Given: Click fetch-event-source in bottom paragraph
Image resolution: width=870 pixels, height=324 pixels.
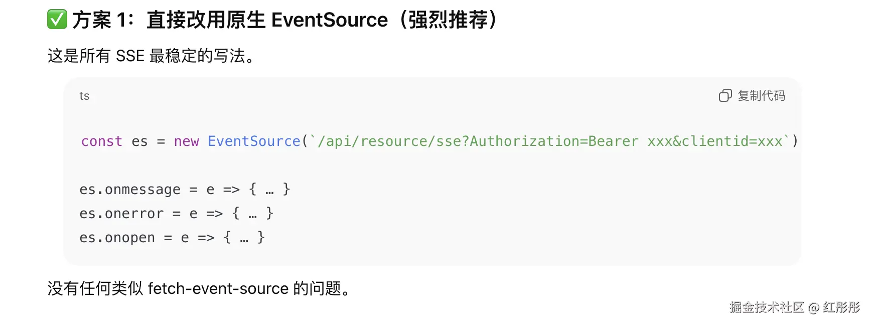Looking at the screenshot, I should tap(218, 288).
